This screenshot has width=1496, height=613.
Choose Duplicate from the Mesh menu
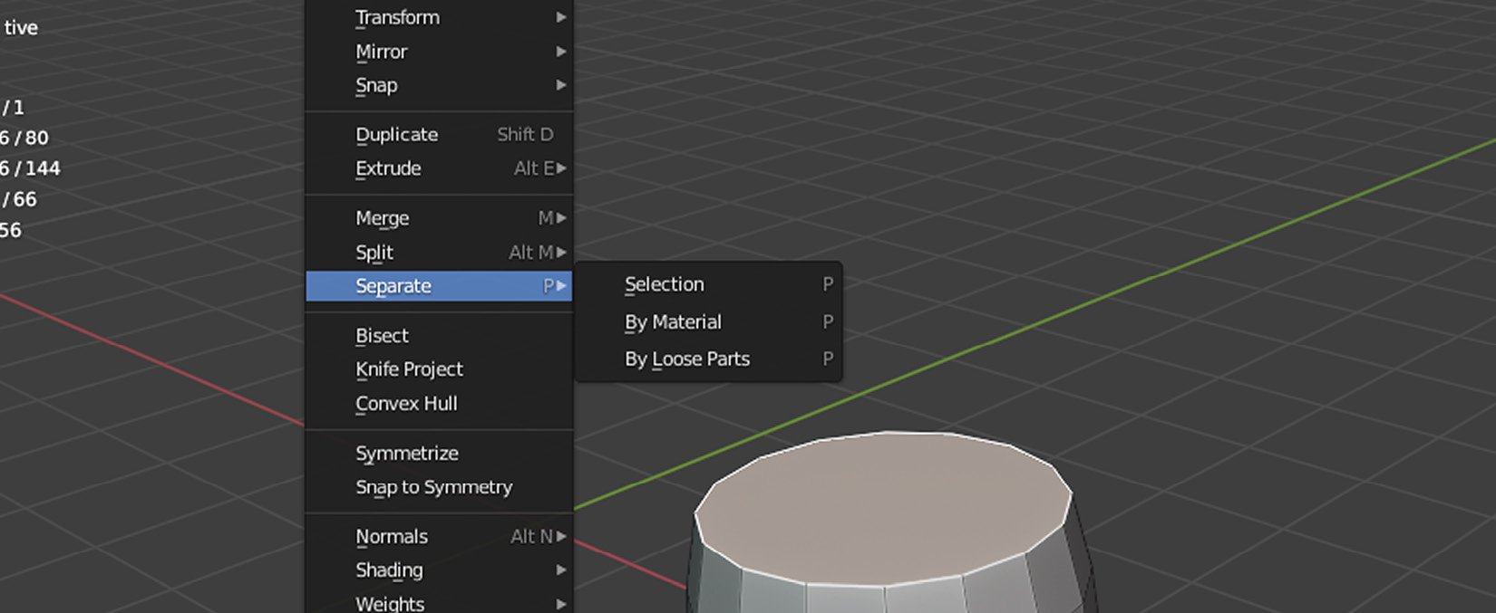439,134
